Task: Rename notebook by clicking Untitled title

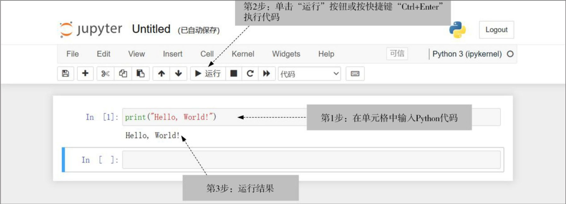Action: pyautogui.click(x=151, y=29)
